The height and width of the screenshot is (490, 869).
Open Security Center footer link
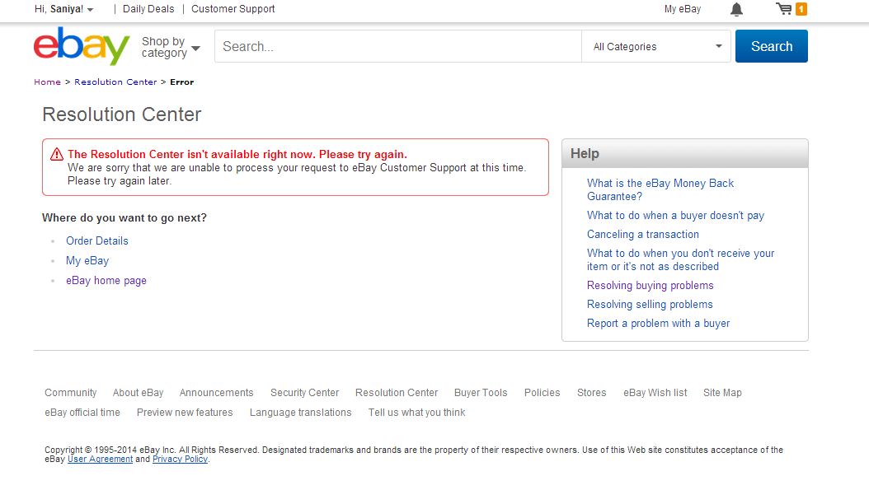pyautogui.click(x=305, y=393)
